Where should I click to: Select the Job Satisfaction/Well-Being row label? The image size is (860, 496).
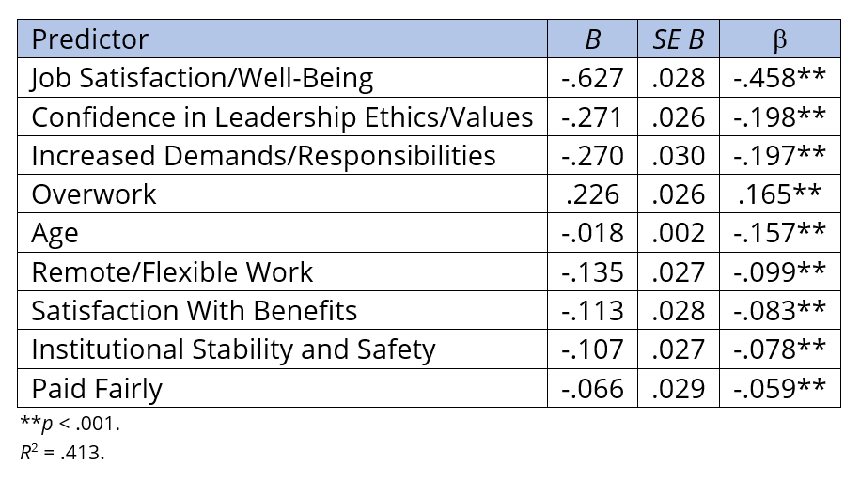tap(202, 78)
